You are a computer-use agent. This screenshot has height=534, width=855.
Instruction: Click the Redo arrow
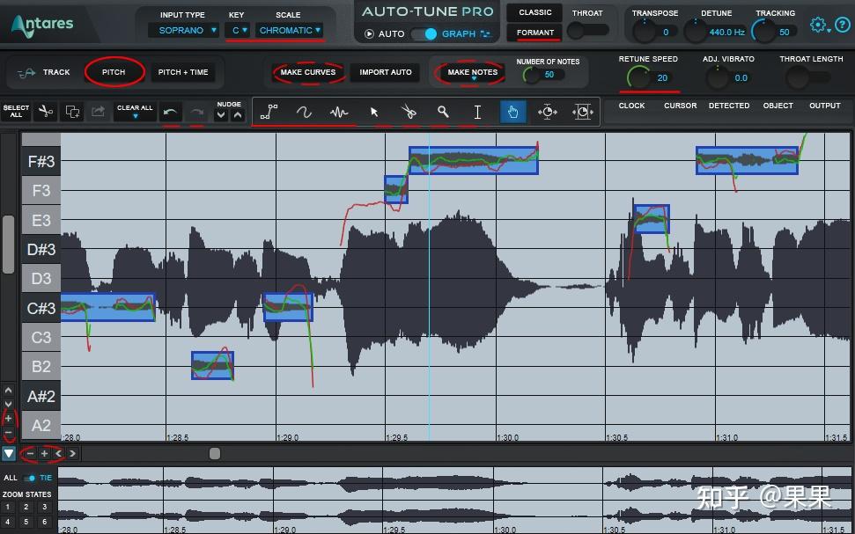196,113
